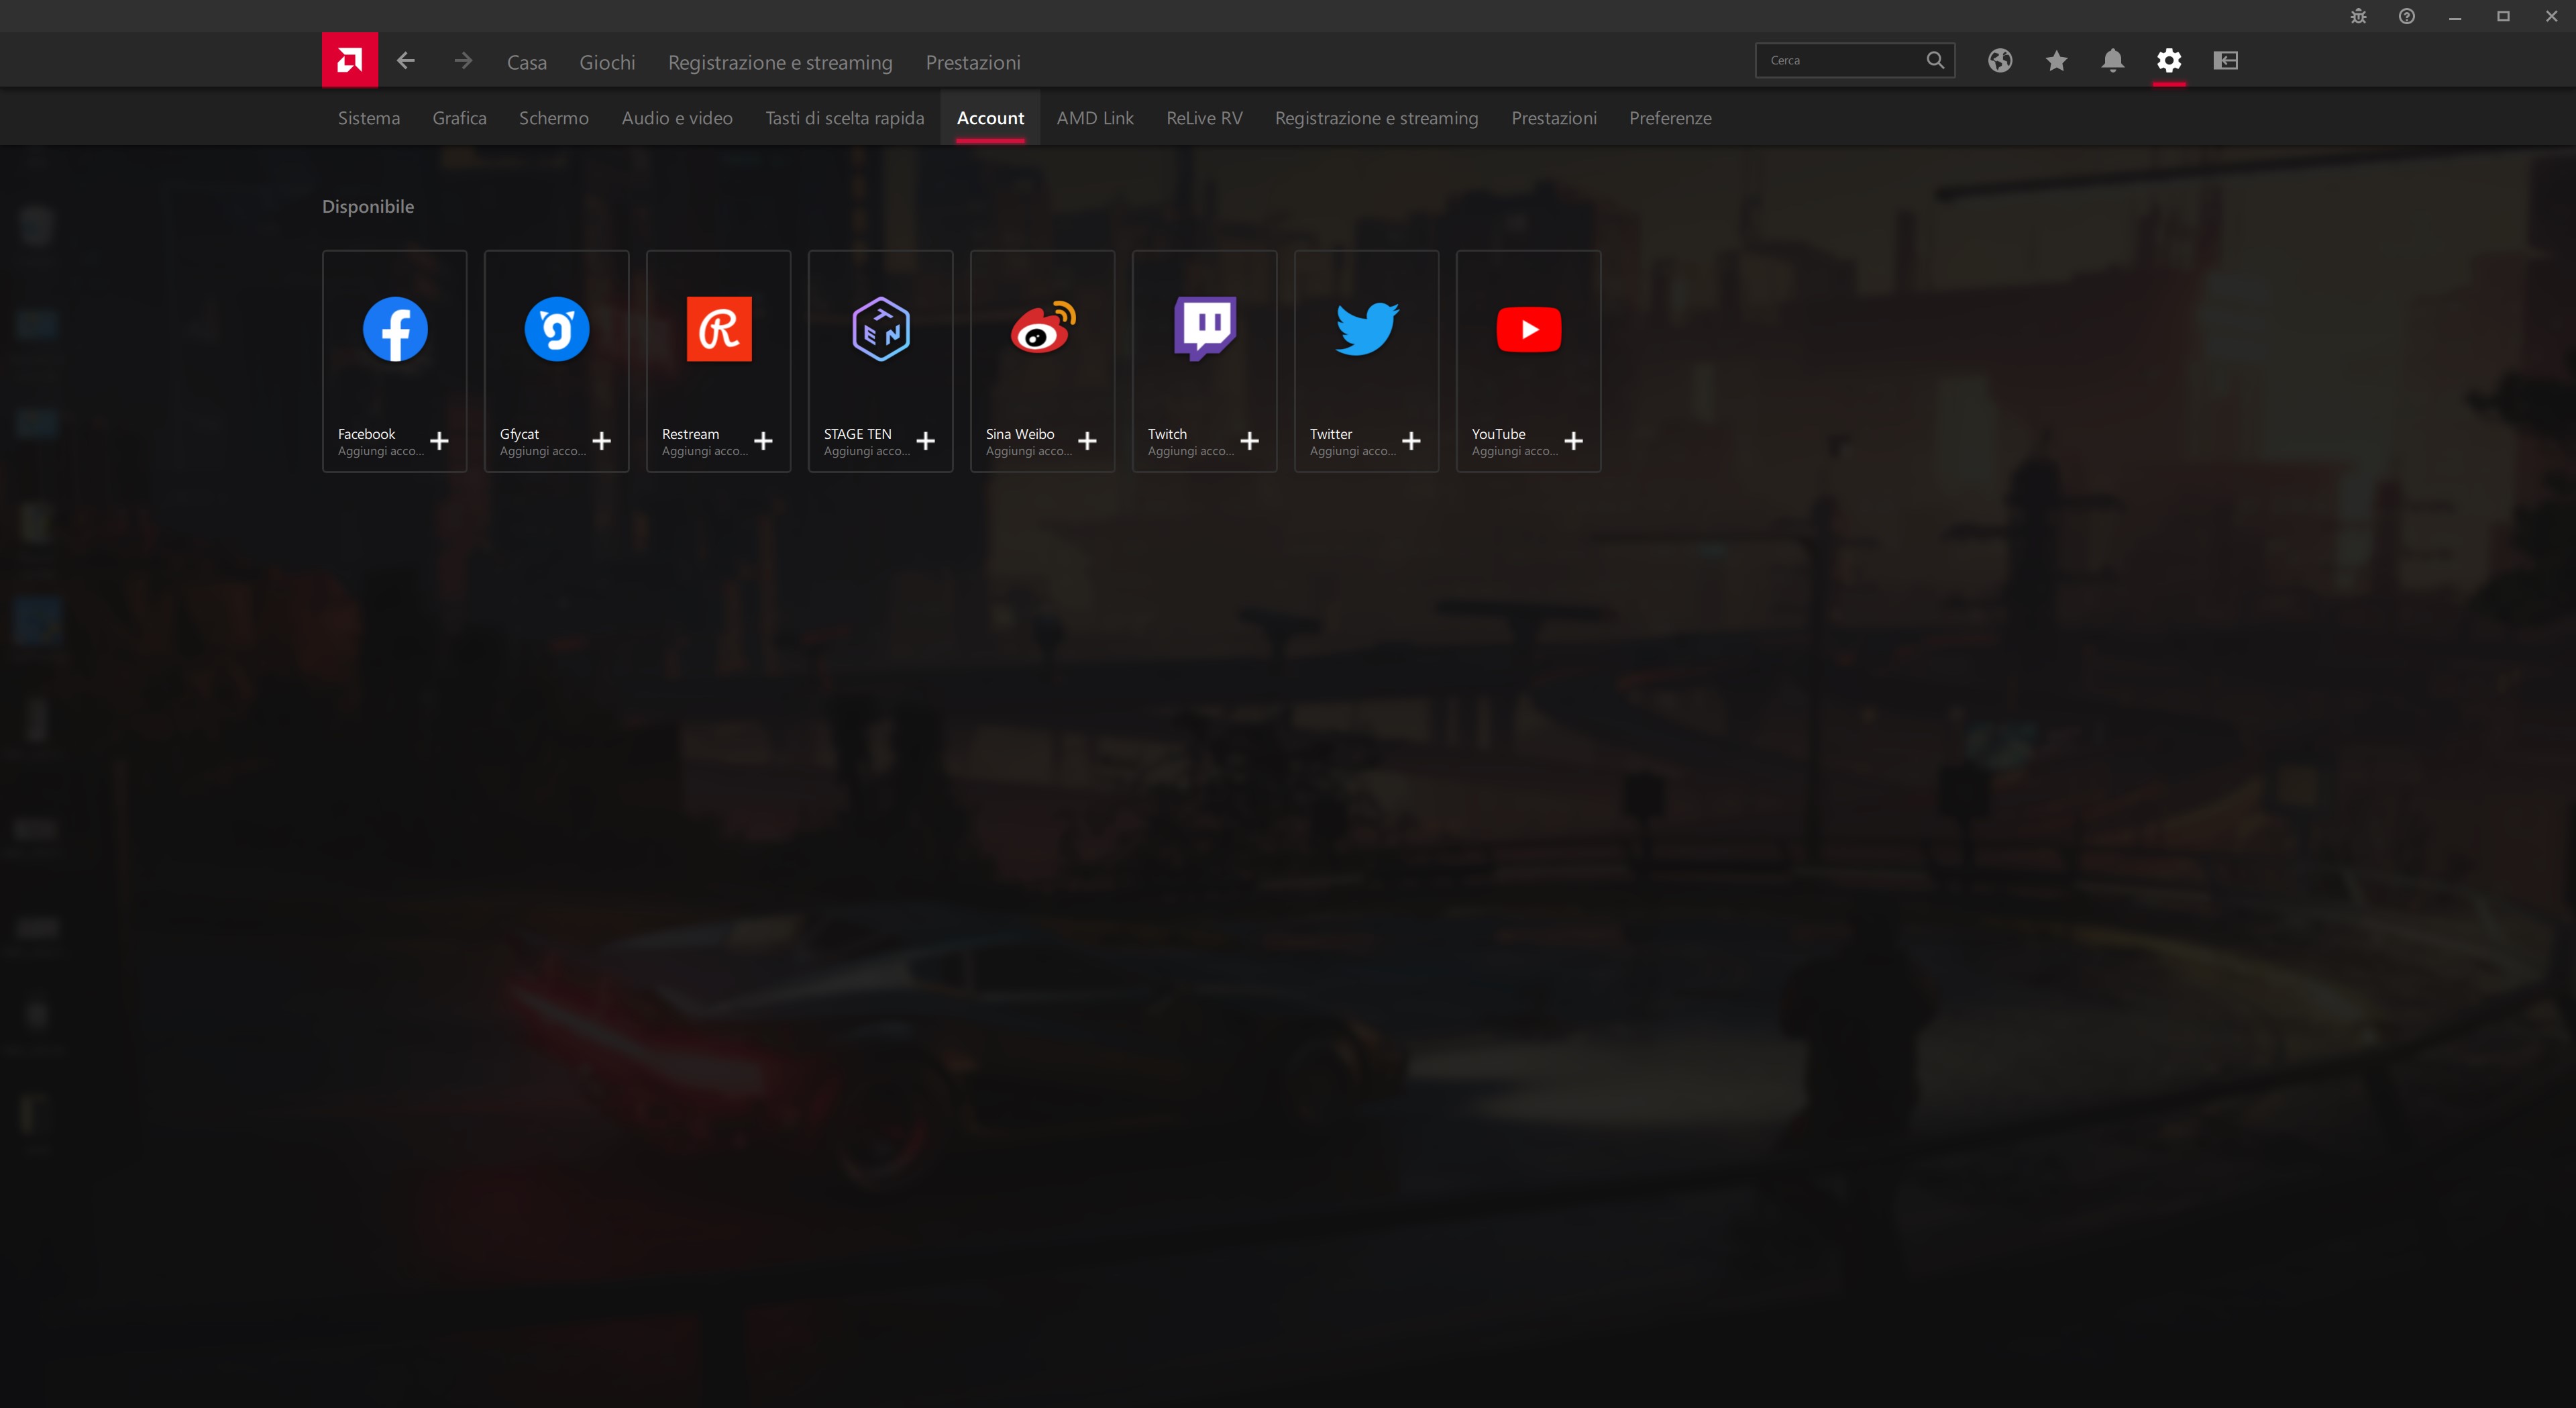Toggle the sidebar panel icon
2576x1408 pixels.
pos(2225,61)
